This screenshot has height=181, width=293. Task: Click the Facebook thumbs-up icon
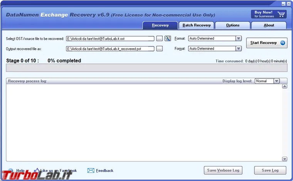pyautogui.click(x=37, y=170)
